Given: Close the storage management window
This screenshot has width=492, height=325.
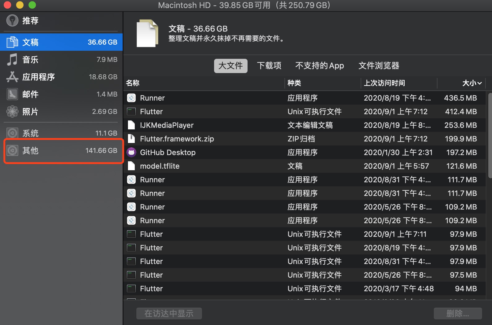Looking at the screenshot, I should [7, 5].
